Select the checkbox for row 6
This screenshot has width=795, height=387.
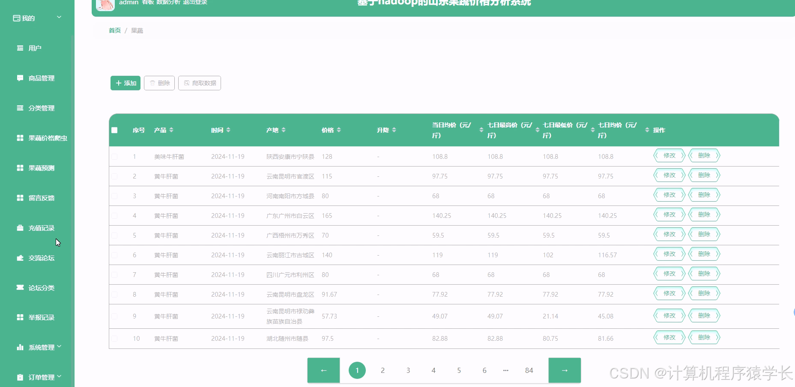click(114, 255)
